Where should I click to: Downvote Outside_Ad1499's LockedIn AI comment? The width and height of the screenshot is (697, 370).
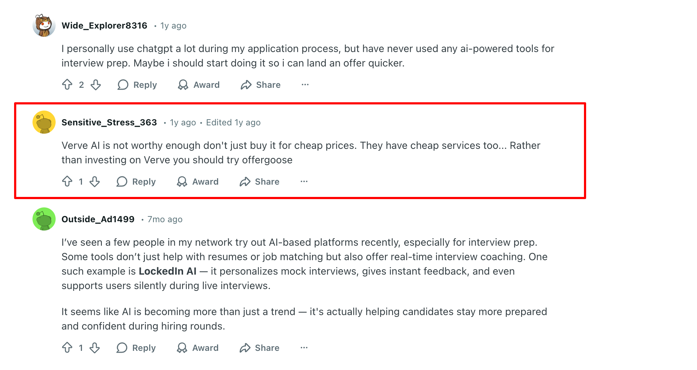(x=95, y=348)
